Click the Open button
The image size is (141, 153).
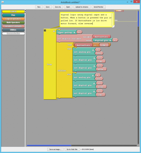point(68,7)
